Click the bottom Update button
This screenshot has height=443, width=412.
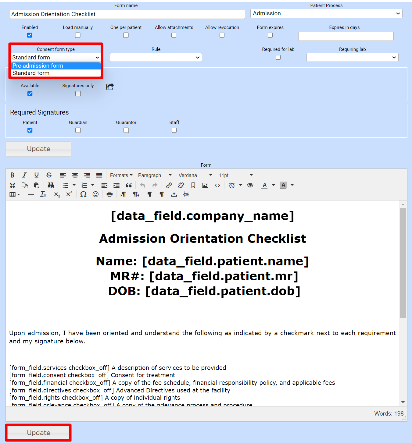[x=38, y=433]
